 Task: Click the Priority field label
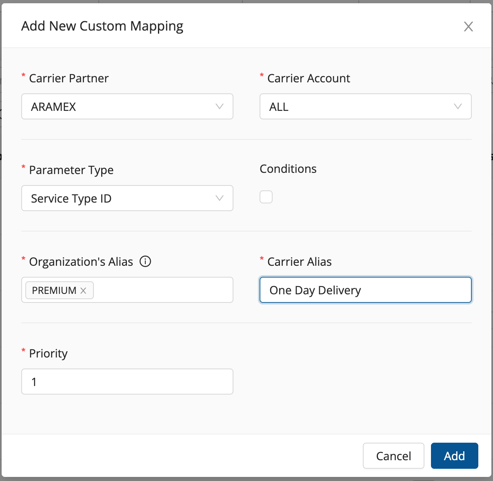tap(48, 353)
